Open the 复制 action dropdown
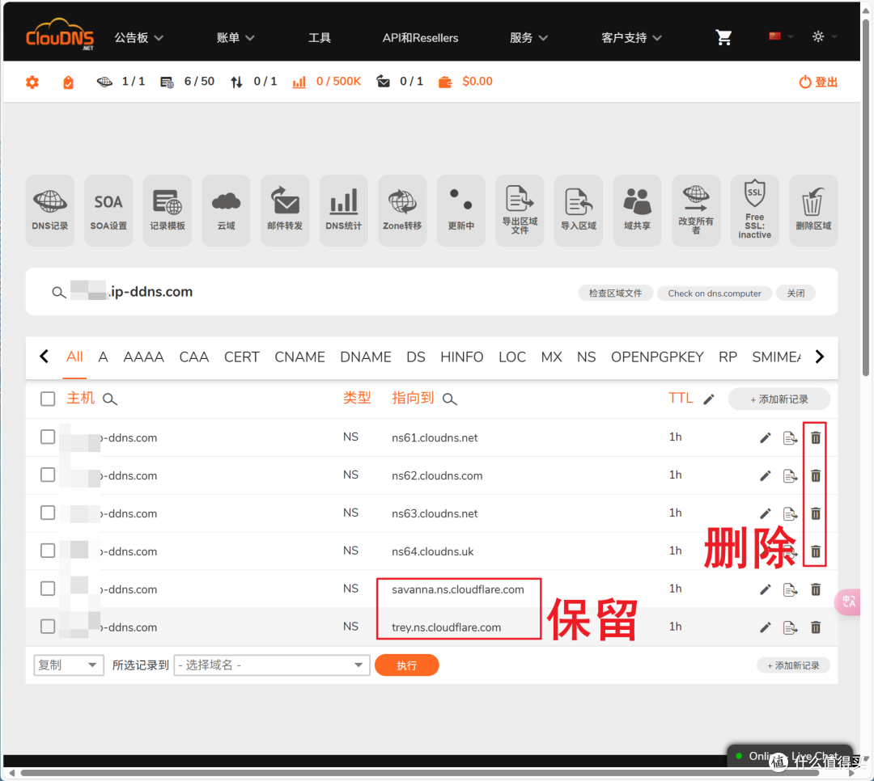This screenshot has width=874, height=781. tap(69, 665)
